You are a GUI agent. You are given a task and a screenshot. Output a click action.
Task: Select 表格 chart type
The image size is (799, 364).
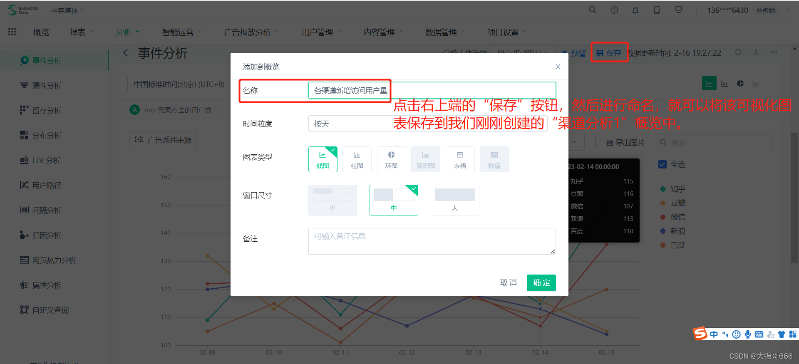pyautogui.click(x=460, y=159)
